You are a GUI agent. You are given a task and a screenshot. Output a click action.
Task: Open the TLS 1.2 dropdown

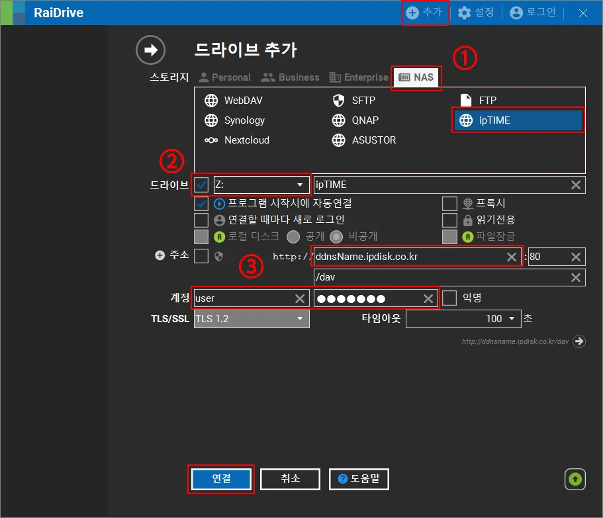click(252, 319)
